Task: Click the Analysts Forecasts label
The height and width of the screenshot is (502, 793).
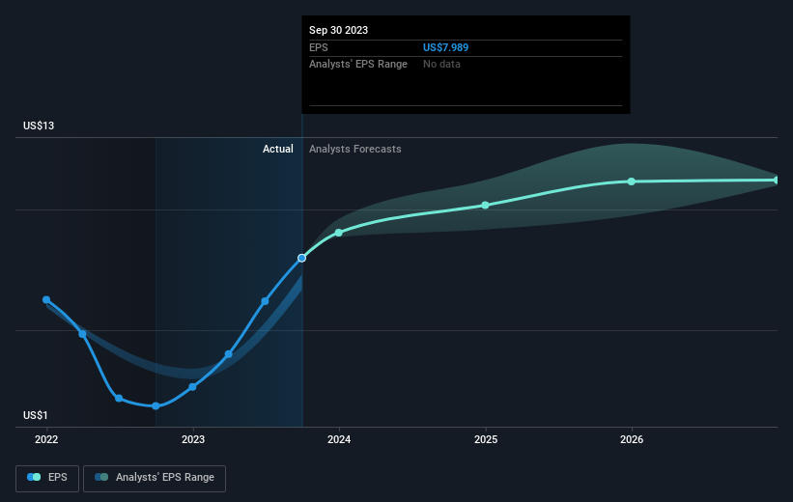Action: tap(355, 149)
